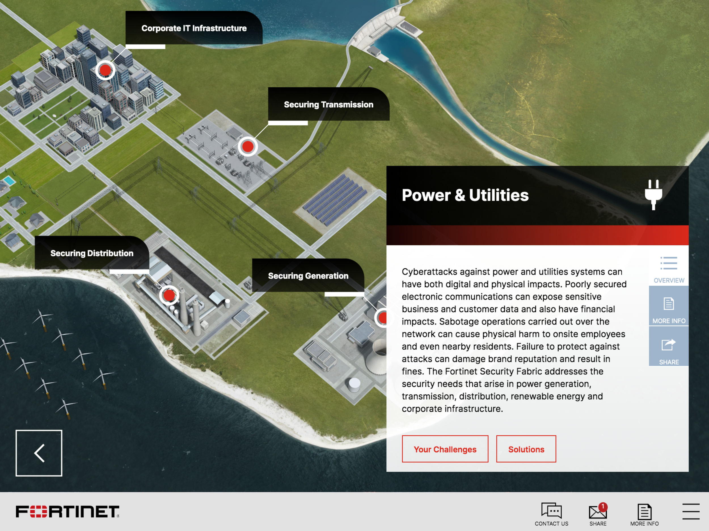Click red hotspot at transmission substation
Viewport: 709px width, 531px height.
point(248,147)
